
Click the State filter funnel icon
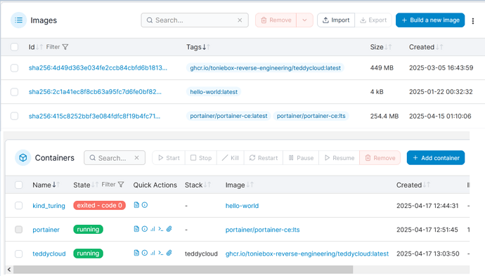click(121, 185)
